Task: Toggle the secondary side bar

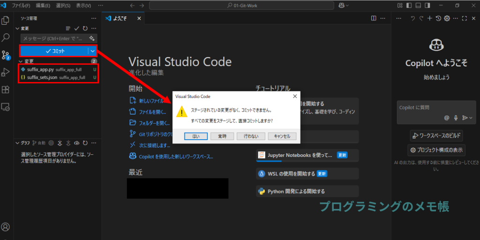Action: [x=427, y=6]
